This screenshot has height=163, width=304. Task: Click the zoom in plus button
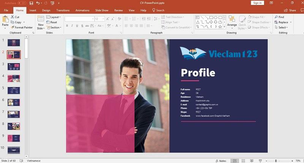tap(292, 161)
